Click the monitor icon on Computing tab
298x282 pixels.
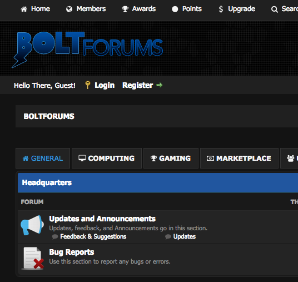pyautogui.click(x=82, y=158)
